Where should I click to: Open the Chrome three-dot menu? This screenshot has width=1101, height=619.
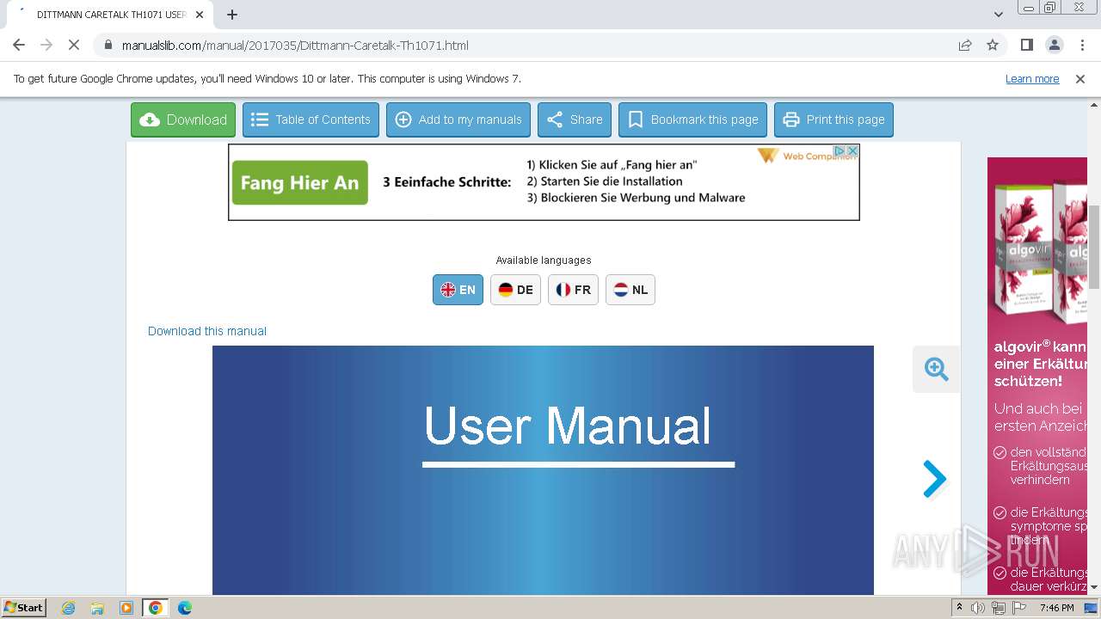(x=1082, y=45)
